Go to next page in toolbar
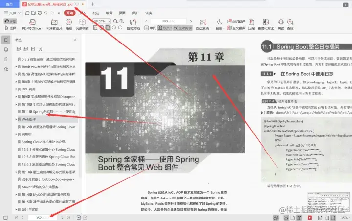The width and height of the screenshot is (352, 221). (x=191, y=22)
